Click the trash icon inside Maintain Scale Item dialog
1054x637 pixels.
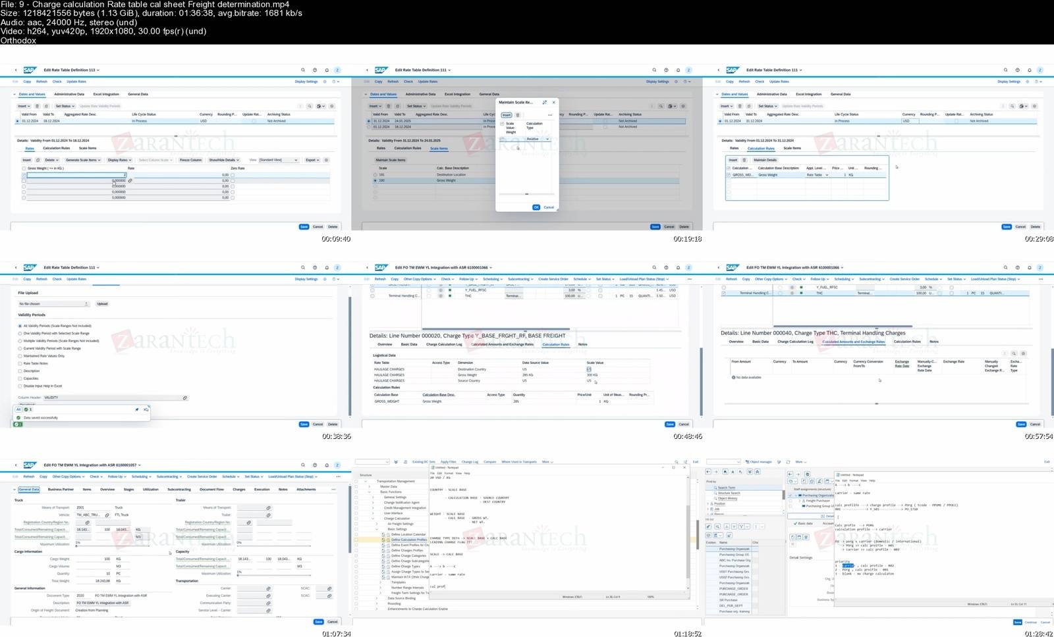518,115
